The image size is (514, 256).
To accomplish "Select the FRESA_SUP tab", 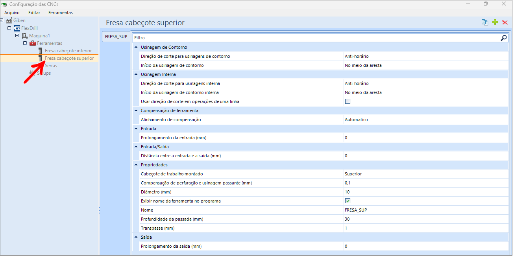I will pyautogui.click(x=116, y=37).
